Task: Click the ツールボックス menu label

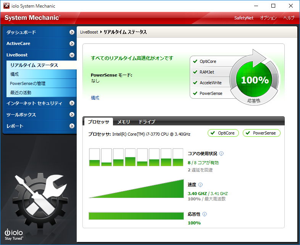Action: 21,115
